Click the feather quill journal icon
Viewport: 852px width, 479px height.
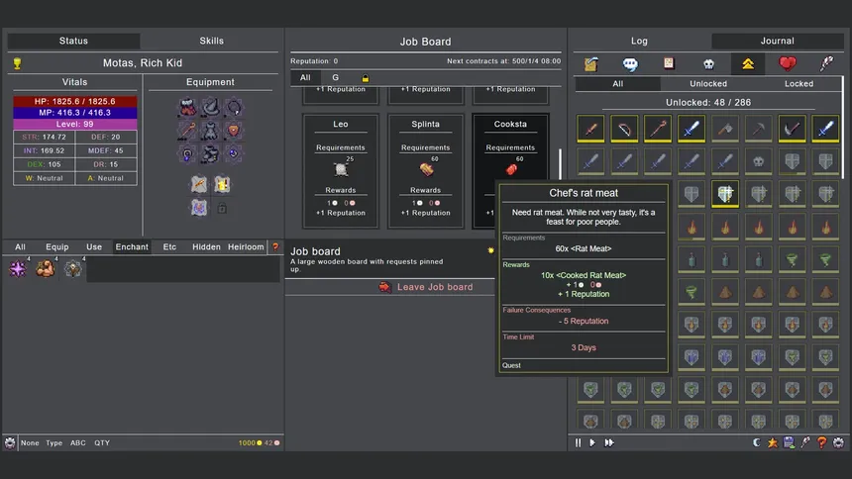pos(826,63)
